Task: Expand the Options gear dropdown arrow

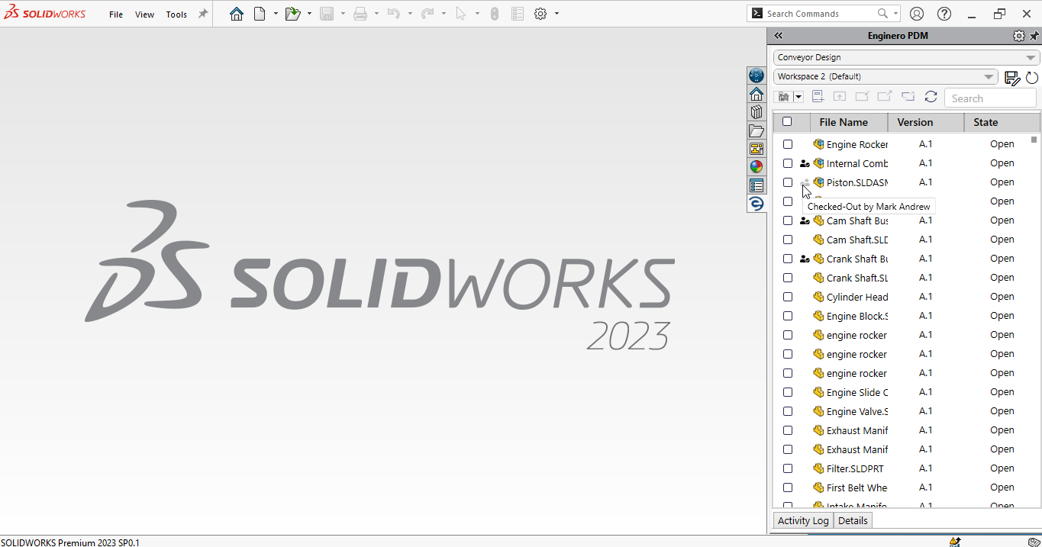Action: (556, 14)
